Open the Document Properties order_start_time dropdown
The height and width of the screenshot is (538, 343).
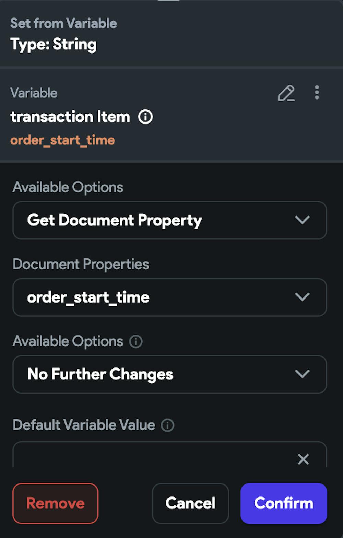169,297
